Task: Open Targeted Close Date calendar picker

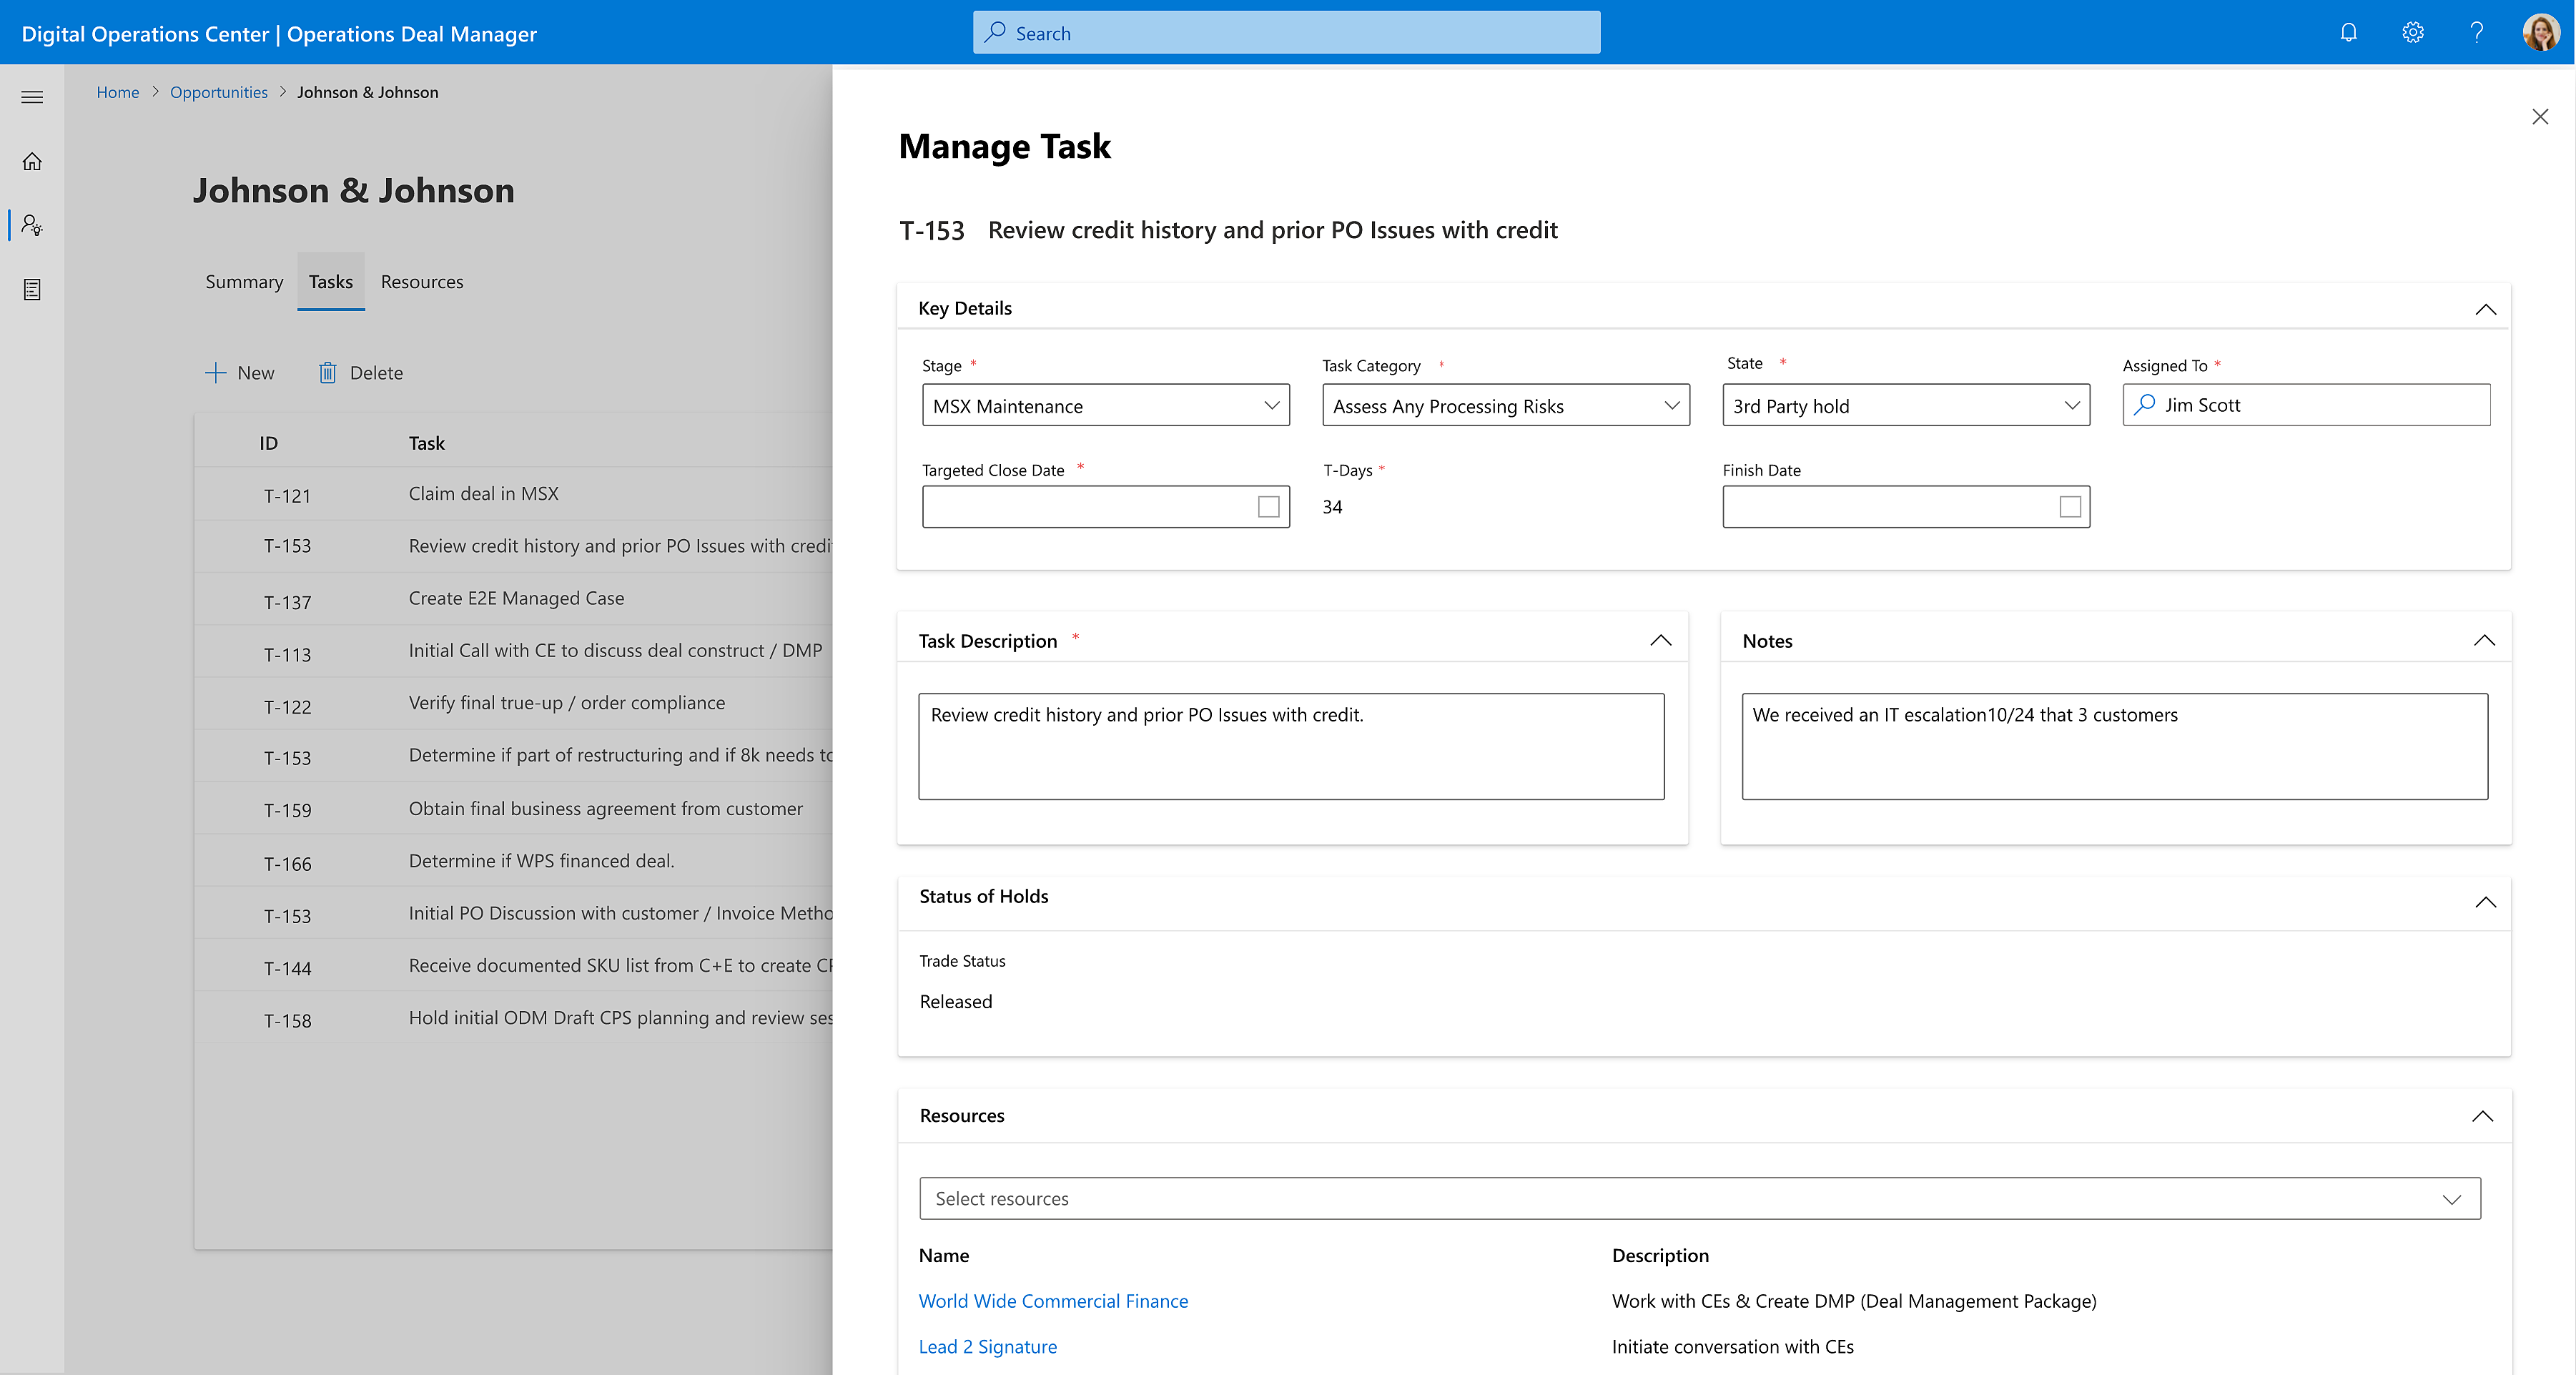Action: click(1268, 507)
